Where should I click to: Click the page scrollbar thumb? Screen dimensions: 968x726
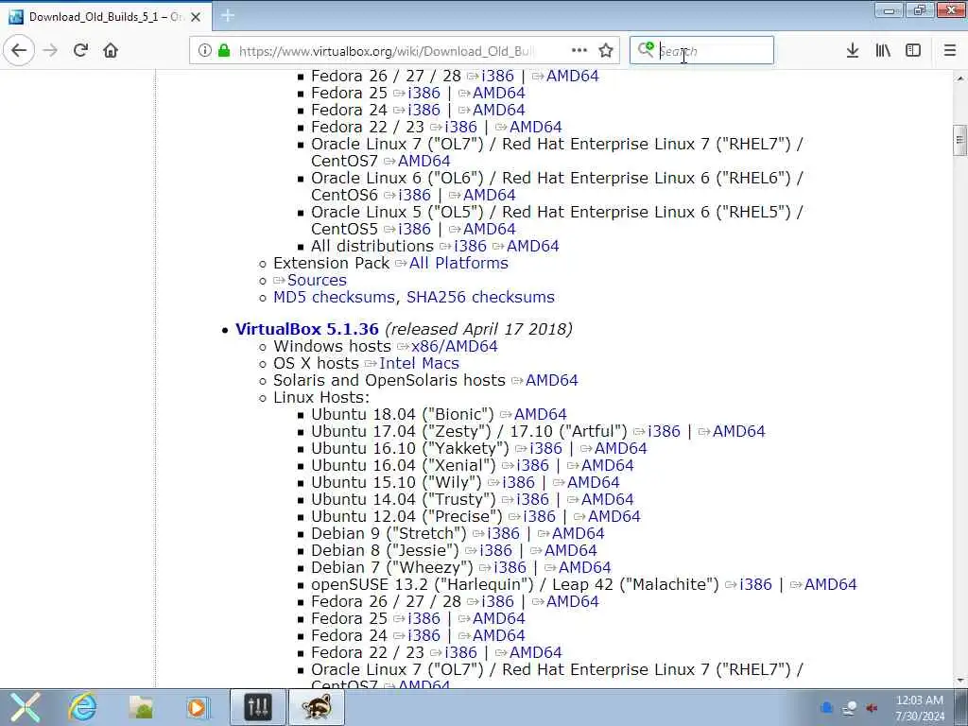[959, 140]
